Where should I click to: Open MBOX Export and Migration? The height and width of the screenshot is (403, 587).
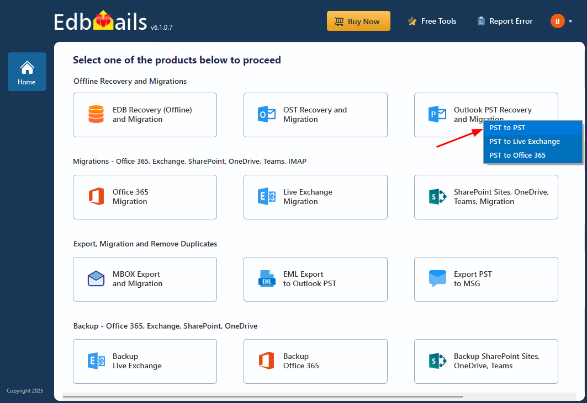click(x=145, y=280)
